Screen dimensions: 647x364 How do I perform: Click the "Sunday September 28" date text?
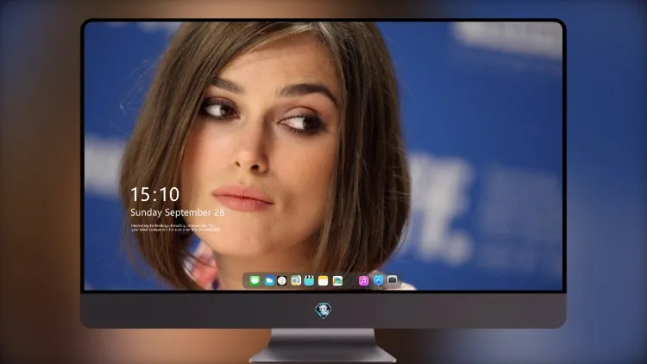click(x=178, y=212)
